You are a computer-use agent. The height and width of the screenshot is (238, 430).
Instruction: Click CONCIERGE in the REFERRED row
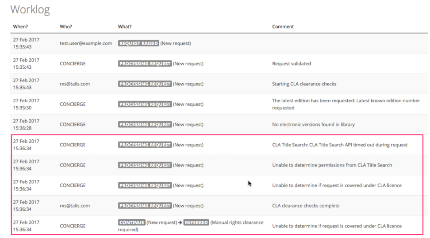click(73, 226)
